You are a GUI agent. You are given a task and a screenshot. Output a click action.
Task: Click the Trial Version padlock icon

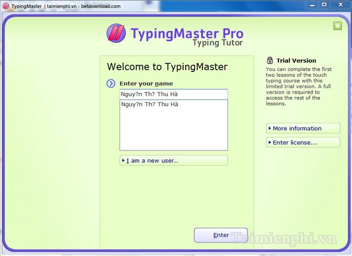coord(270,61)
